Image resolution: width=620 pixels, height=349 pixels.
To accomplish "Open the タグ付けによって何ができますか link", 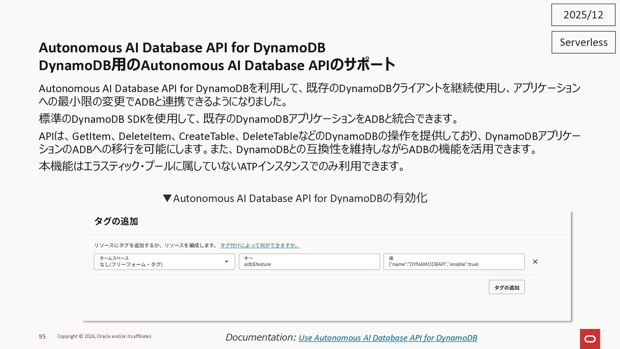I will 260,245.
